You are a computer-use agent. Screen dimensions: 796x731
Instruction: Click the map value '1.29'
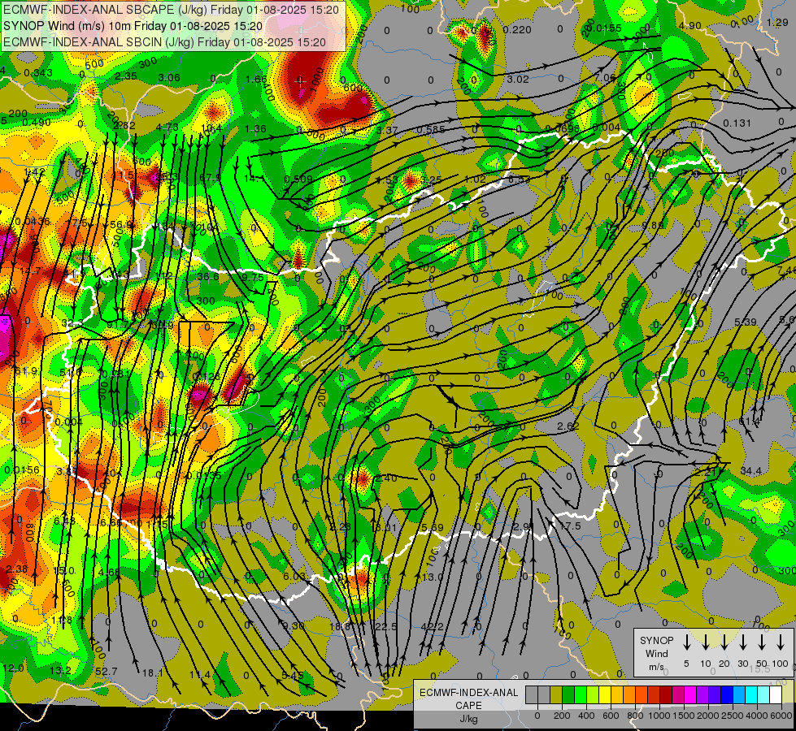[777, 22]
